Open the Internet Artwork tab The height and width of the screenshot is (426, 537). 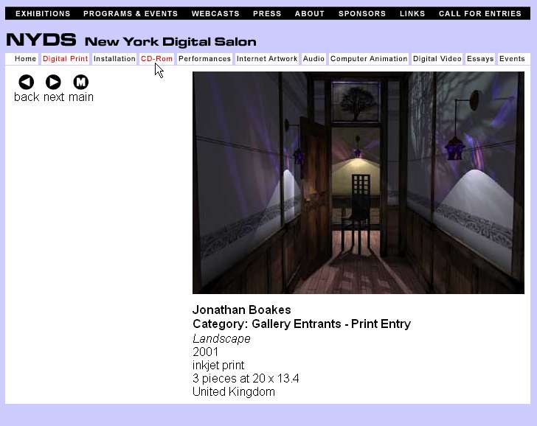click(x=267, y=59)
